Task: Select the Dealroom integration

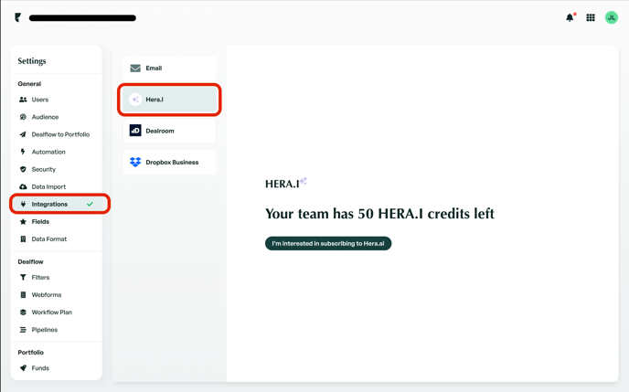Action: tap(169, 131)
